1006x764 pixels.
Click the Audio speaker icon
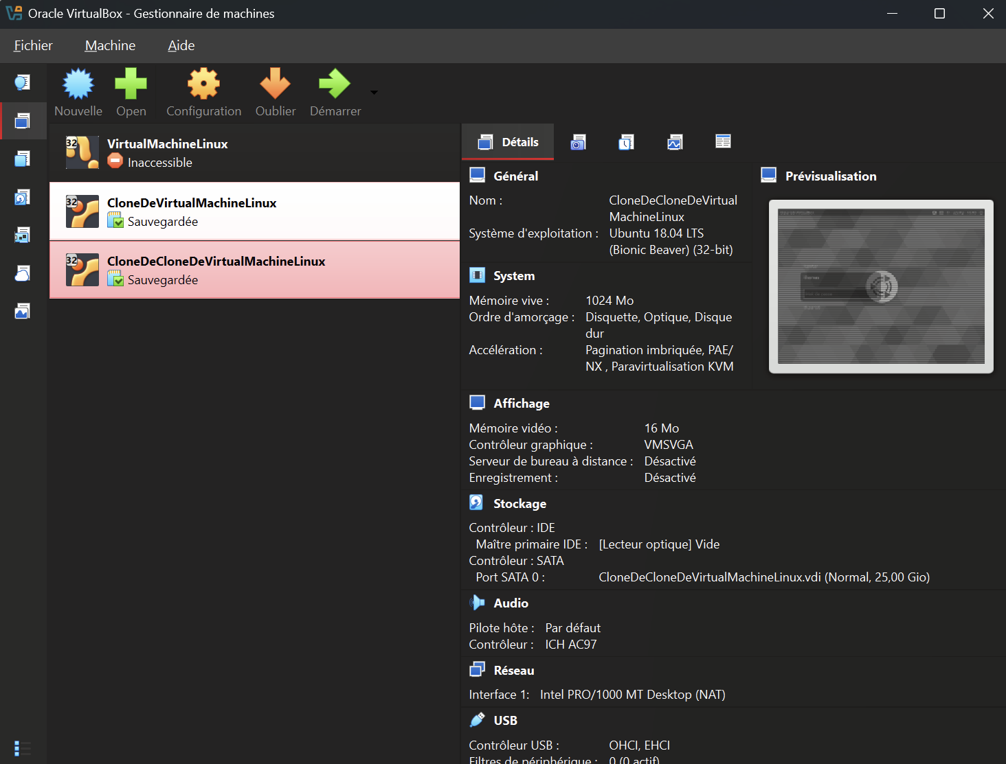[x=477, y=603]
